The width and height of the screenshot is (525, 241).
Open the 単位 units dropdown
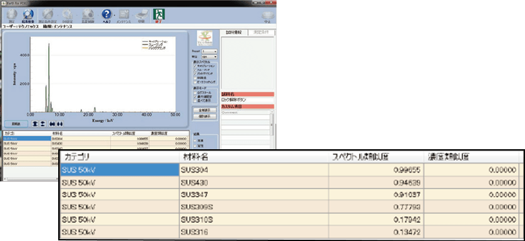click(209, 57)
